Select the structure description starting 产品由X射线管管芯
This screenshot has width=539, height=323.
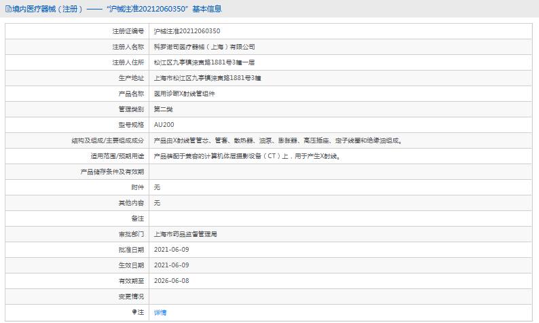click(x=278, y=140)
